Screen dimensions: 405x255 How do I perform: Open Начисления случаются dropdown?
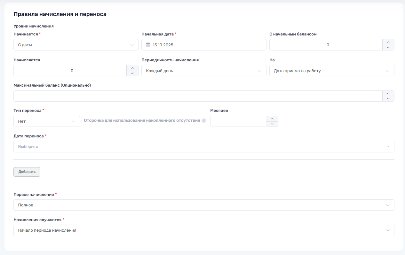pos(204,230)
